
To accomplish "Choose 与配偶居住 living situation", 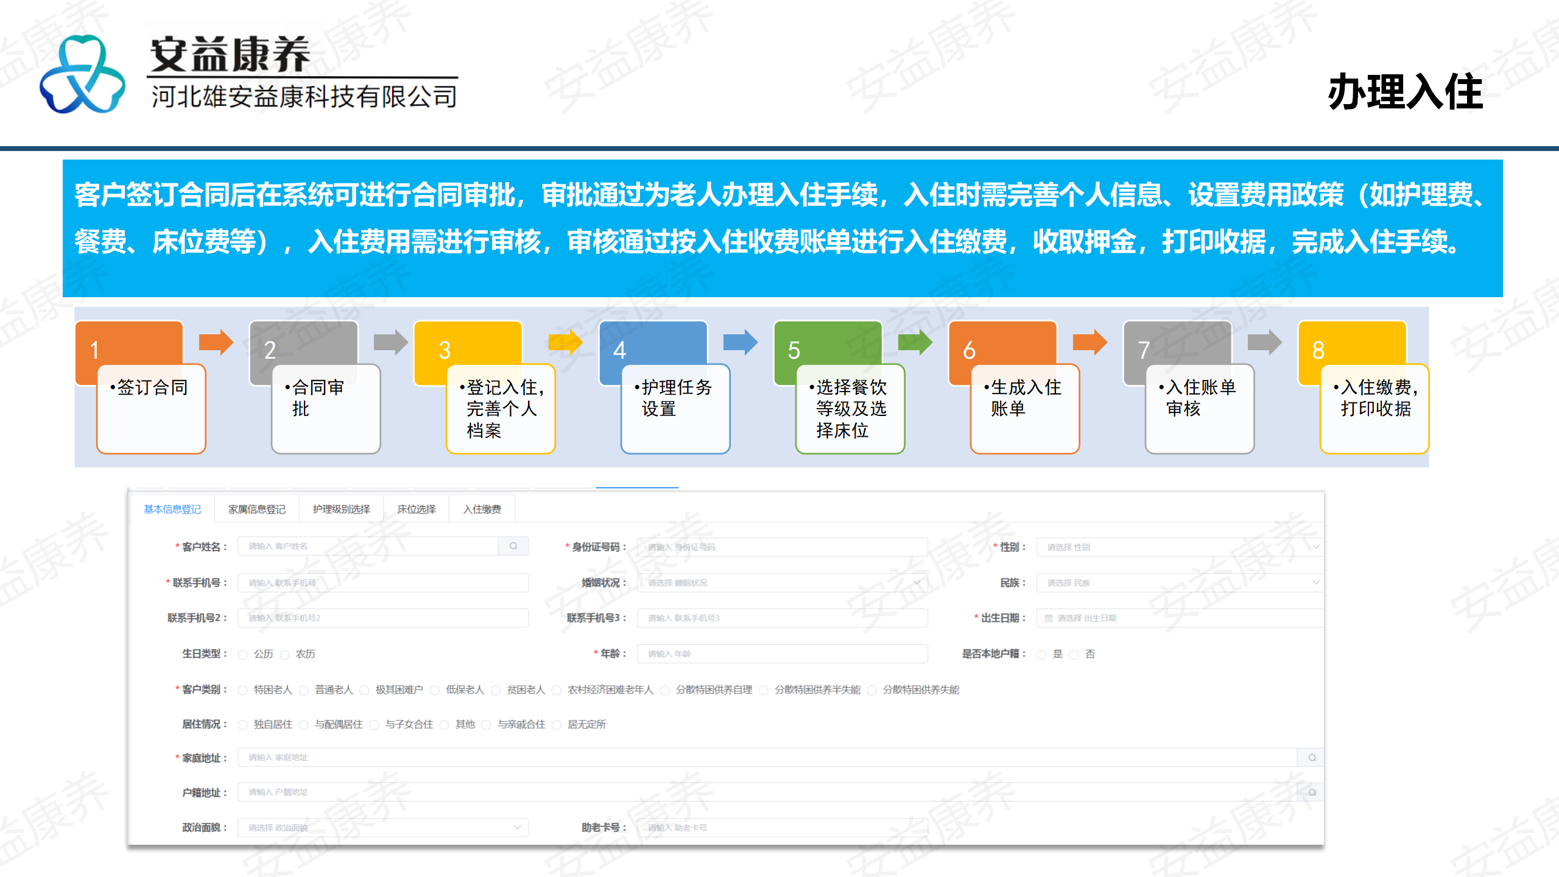I will coord(304,725).
